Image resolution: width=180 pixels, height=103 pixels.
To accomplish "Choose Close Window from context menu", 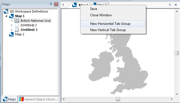I will (x=113, y=15).
